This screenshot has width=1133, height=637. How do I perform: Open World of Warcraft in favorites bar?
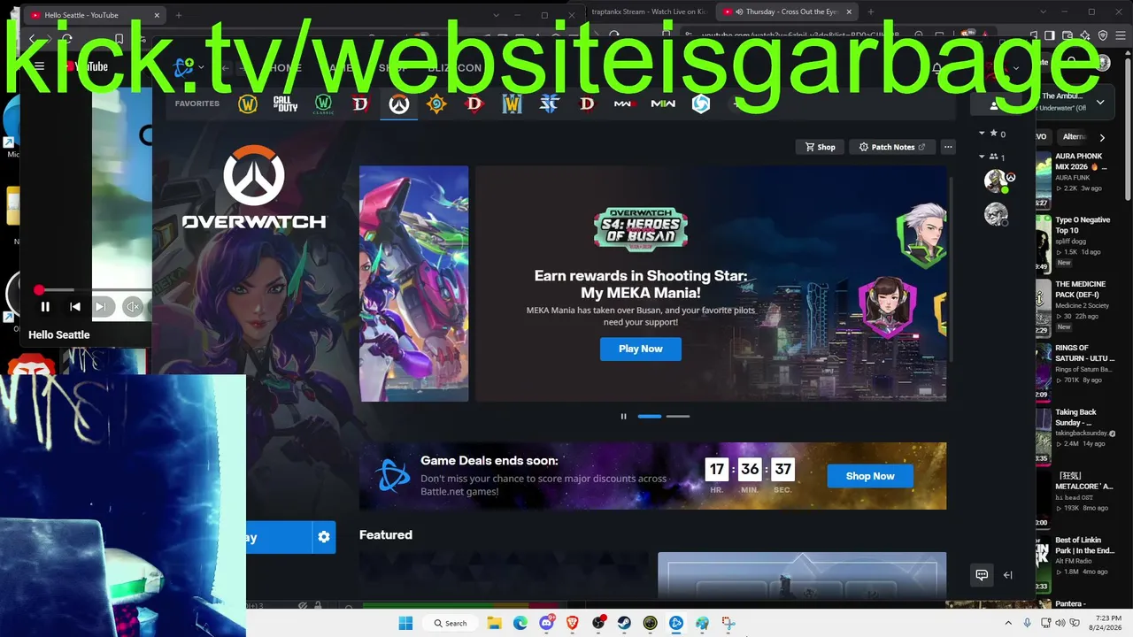click(248, 104)
